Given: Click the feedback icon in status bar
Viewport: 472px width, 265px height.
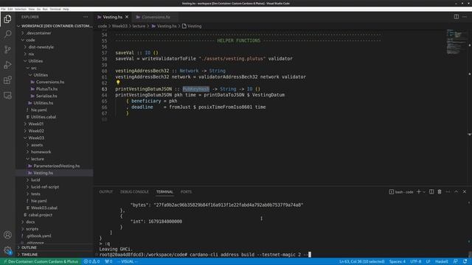Looking at the screenshot, I should pyautogui.click(x=456, y=261).
